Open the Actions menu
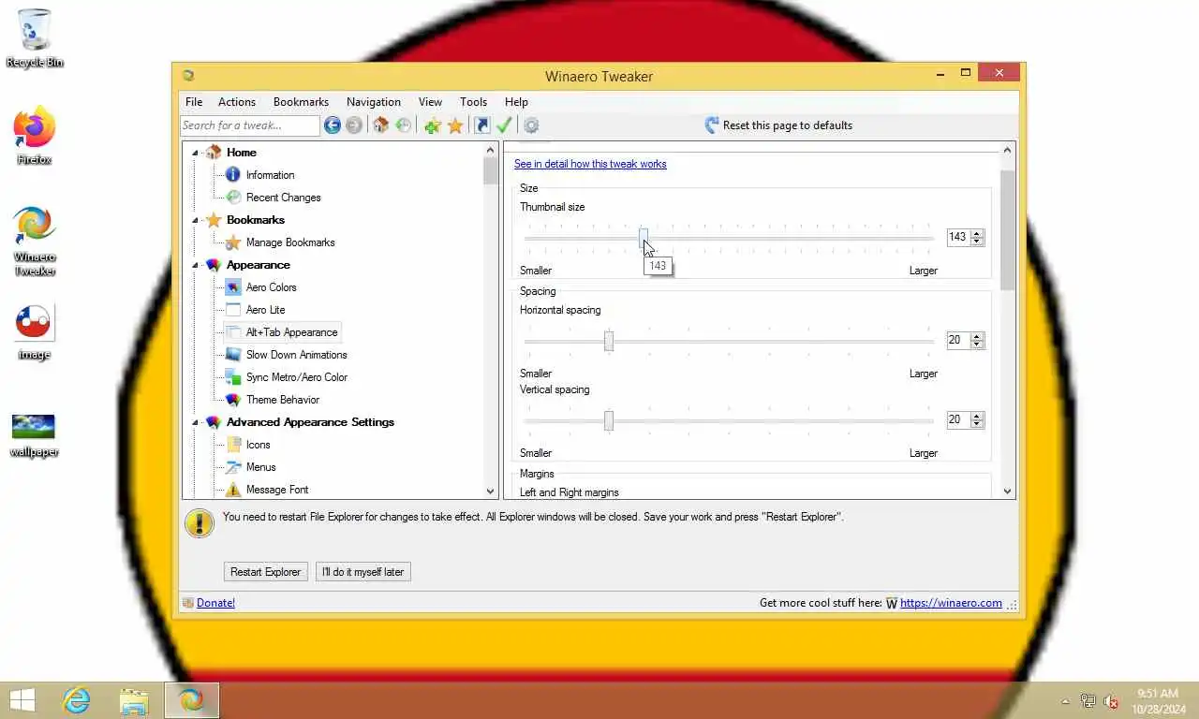1199x719 pixels. point(237,102)
